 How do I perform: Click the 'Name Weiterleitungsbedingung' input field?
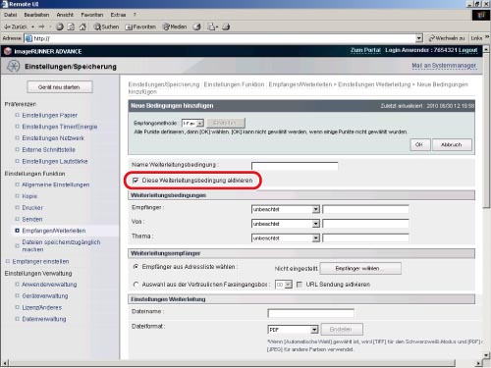click(x=295, y=166)
